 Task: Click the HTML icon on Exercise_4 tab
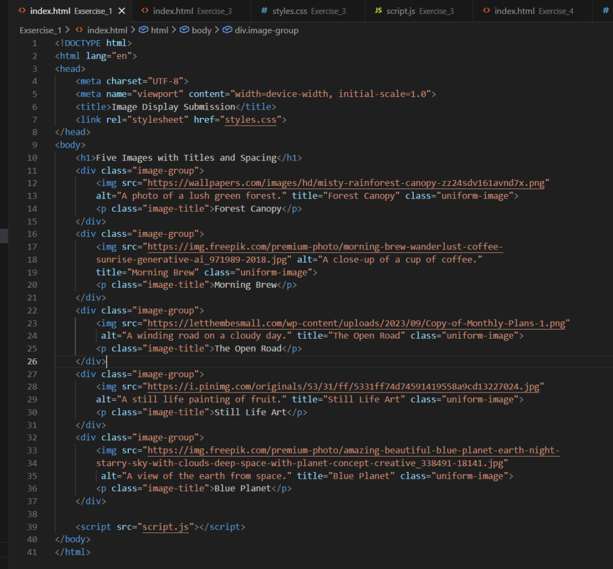486,11
